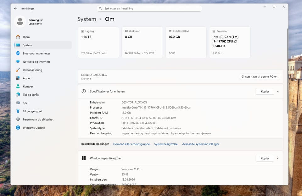This screenshot has width=302, height=196.
Task: Select the Personalisering brush icon
Action: click(x=18, y=70)
